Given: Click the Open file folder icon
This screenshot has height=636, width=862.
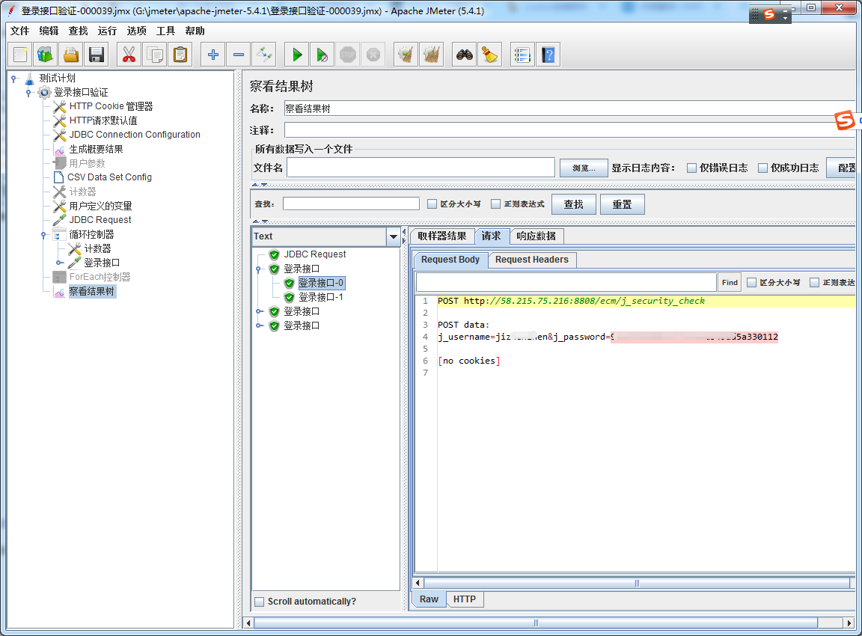Looking at the screenshot, I should point(71,55).
